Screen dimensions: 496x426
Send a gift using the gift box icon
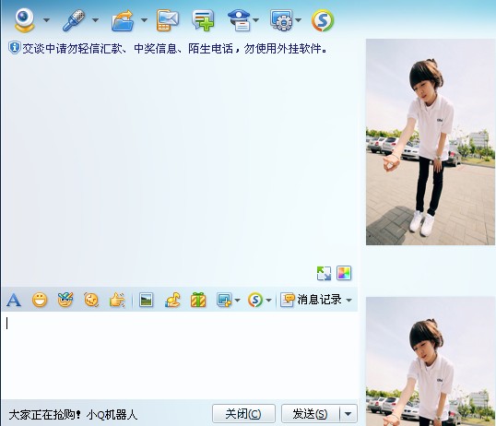click(x=198, y=300)
